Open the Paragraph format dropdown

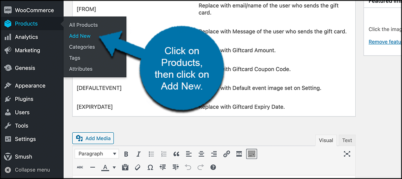coord(97,153)
